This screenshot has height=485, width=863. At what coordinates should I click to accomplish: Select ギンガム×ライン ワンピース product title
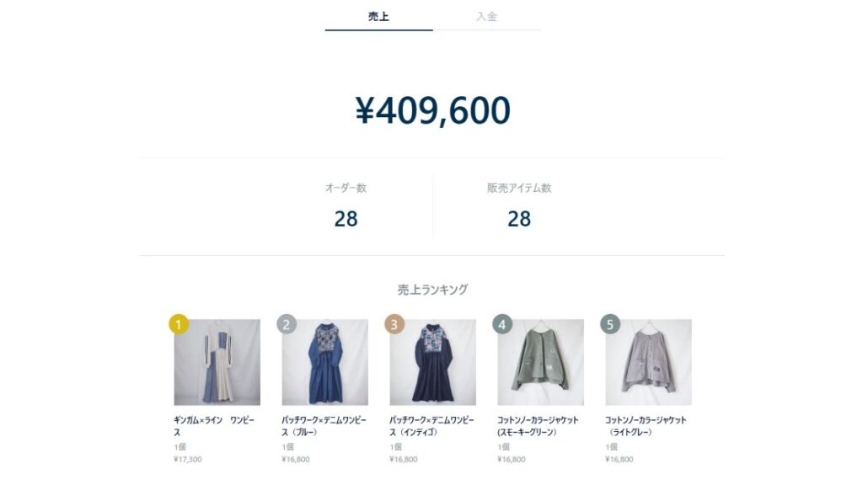[x=214, y=426]
